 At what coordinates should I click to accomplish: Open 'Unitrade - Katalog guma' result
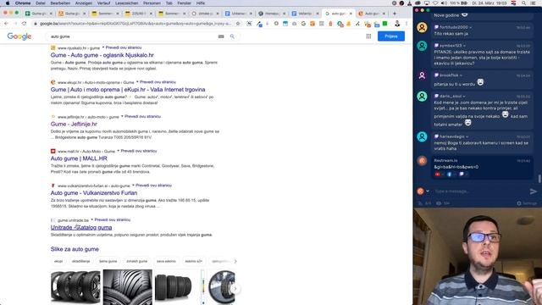coord(81,228)
